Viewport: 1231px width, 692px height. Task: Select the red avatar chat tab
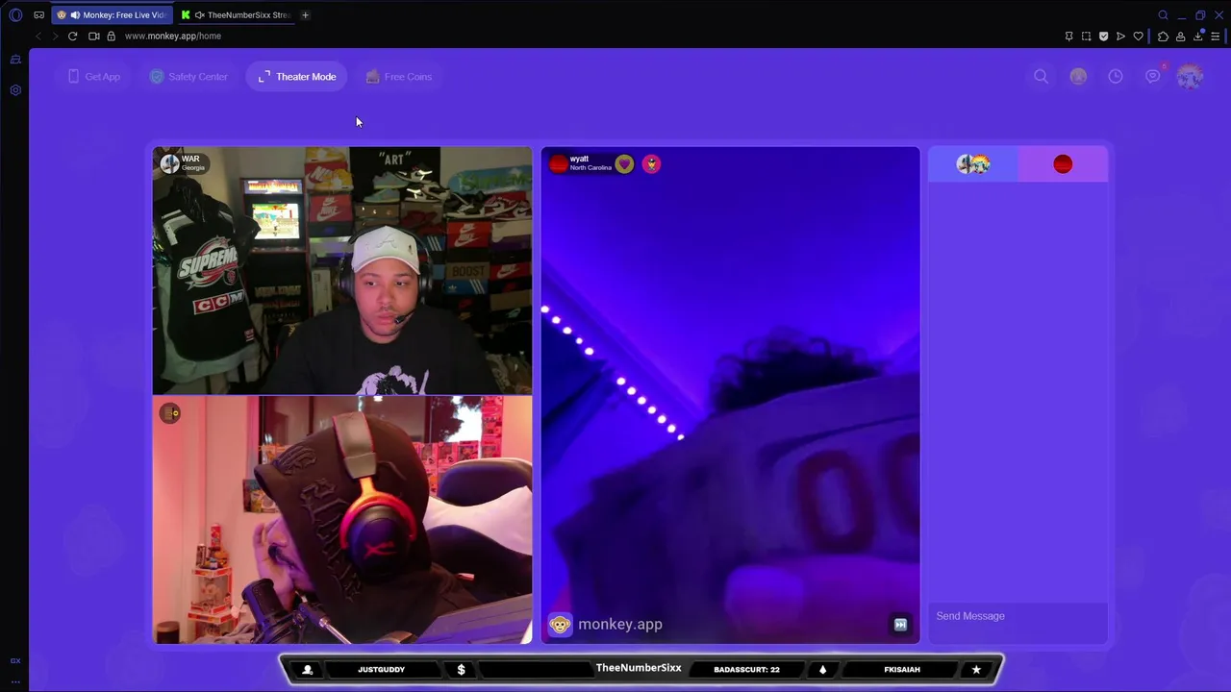(1063, 164)
